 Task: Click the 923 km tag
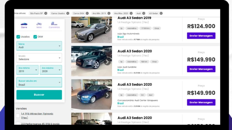point(144,62)
